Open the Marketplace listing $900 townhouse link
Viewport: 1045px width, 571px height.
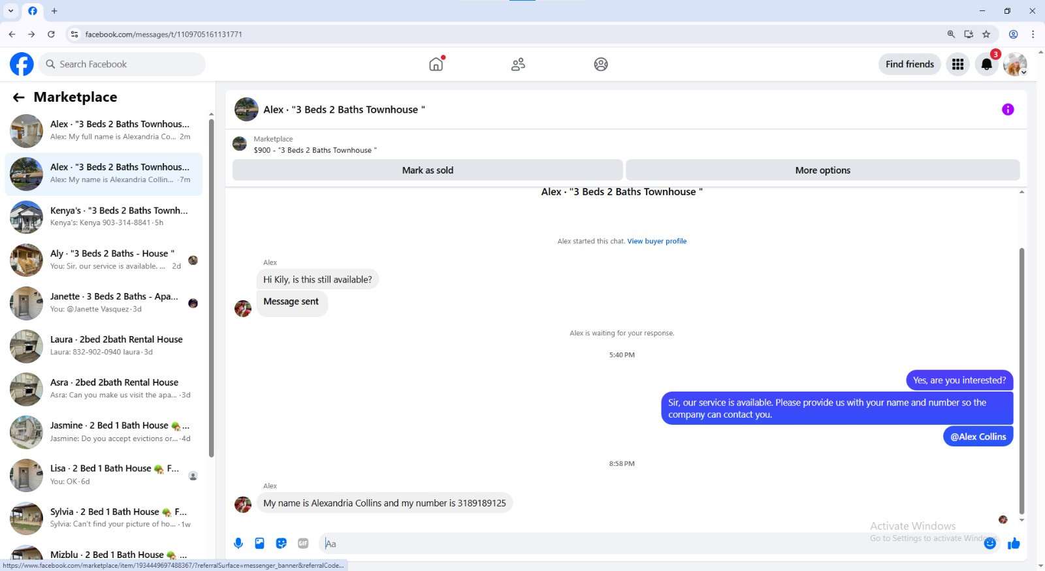tap(315, 150)
